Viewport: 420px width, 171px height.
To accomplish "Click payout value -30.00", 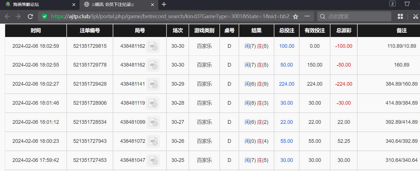I will [x=344, y=103].
